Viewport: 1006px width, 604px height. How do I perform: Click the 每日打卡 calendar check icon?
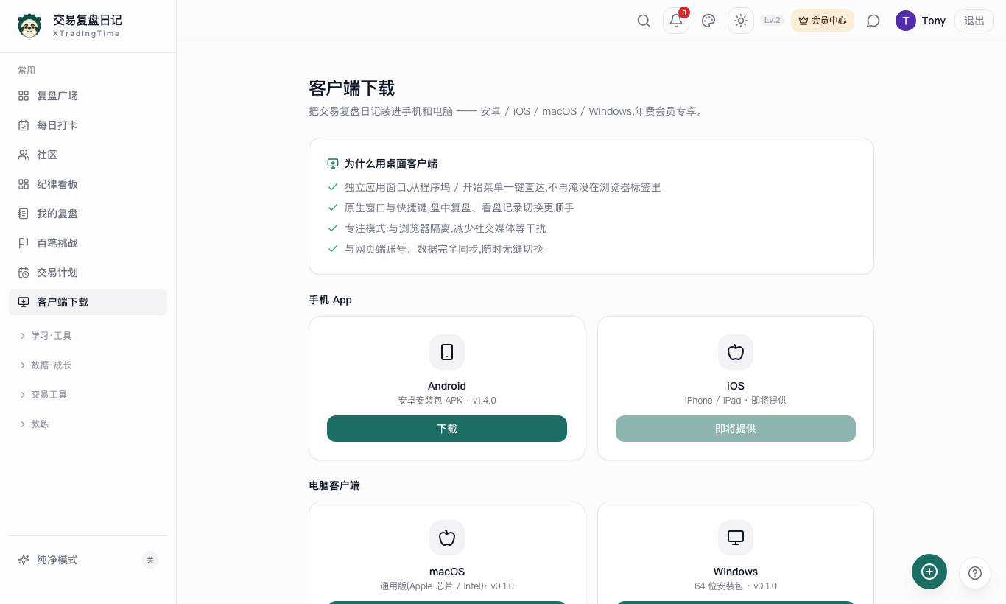(24, 125)
